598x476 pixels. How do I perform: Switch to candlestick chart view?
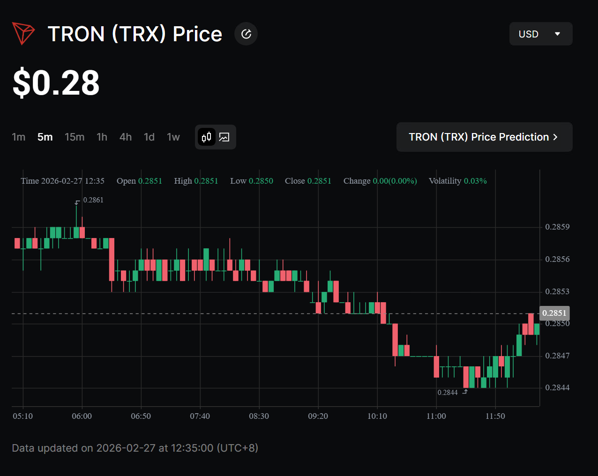pyautogui.click(x=206, y=137)
